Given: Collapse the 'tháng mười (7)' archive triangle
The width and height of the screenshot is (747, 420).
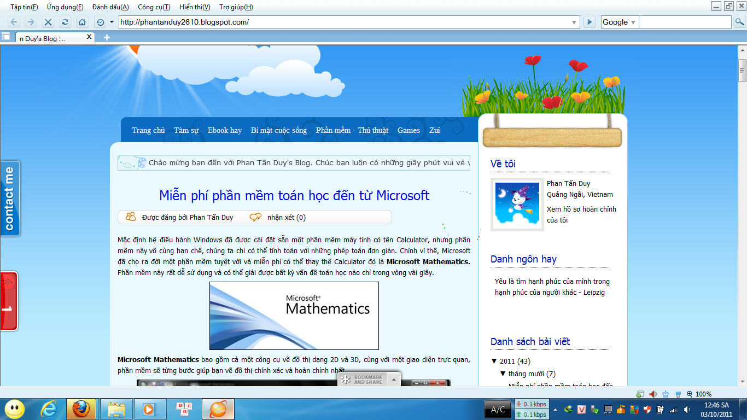Looking at the screenshot, I should pyautogui.click(x=504, y=374).
